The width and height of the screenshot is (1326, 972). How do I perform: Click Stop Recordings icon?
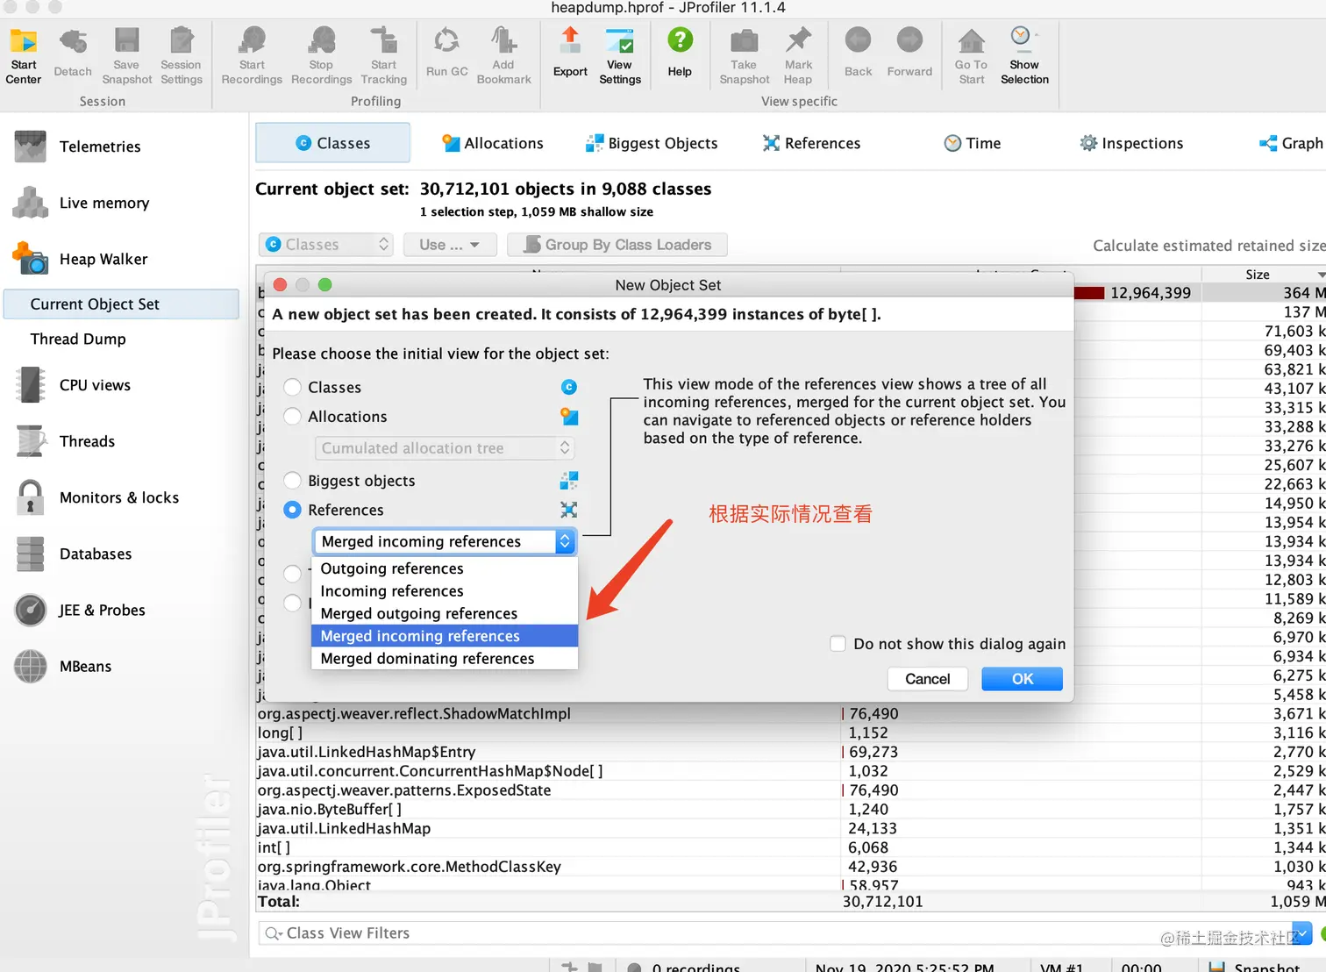[x=321, y=56]
